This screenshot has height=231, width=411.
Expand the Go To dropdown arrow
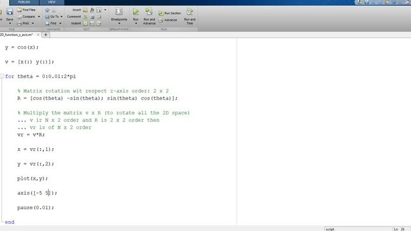click(62, 17)
